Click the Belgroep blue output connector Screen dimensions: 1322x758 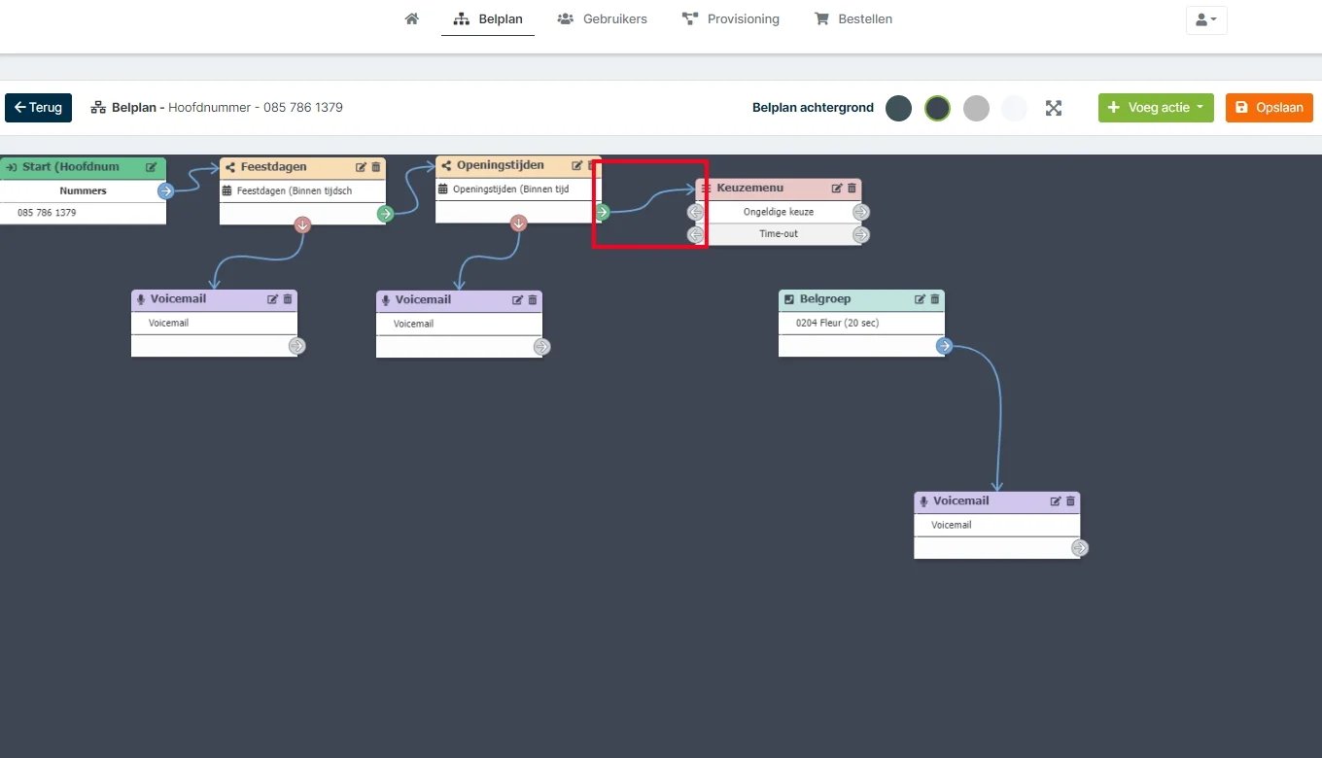click(944, 346)
